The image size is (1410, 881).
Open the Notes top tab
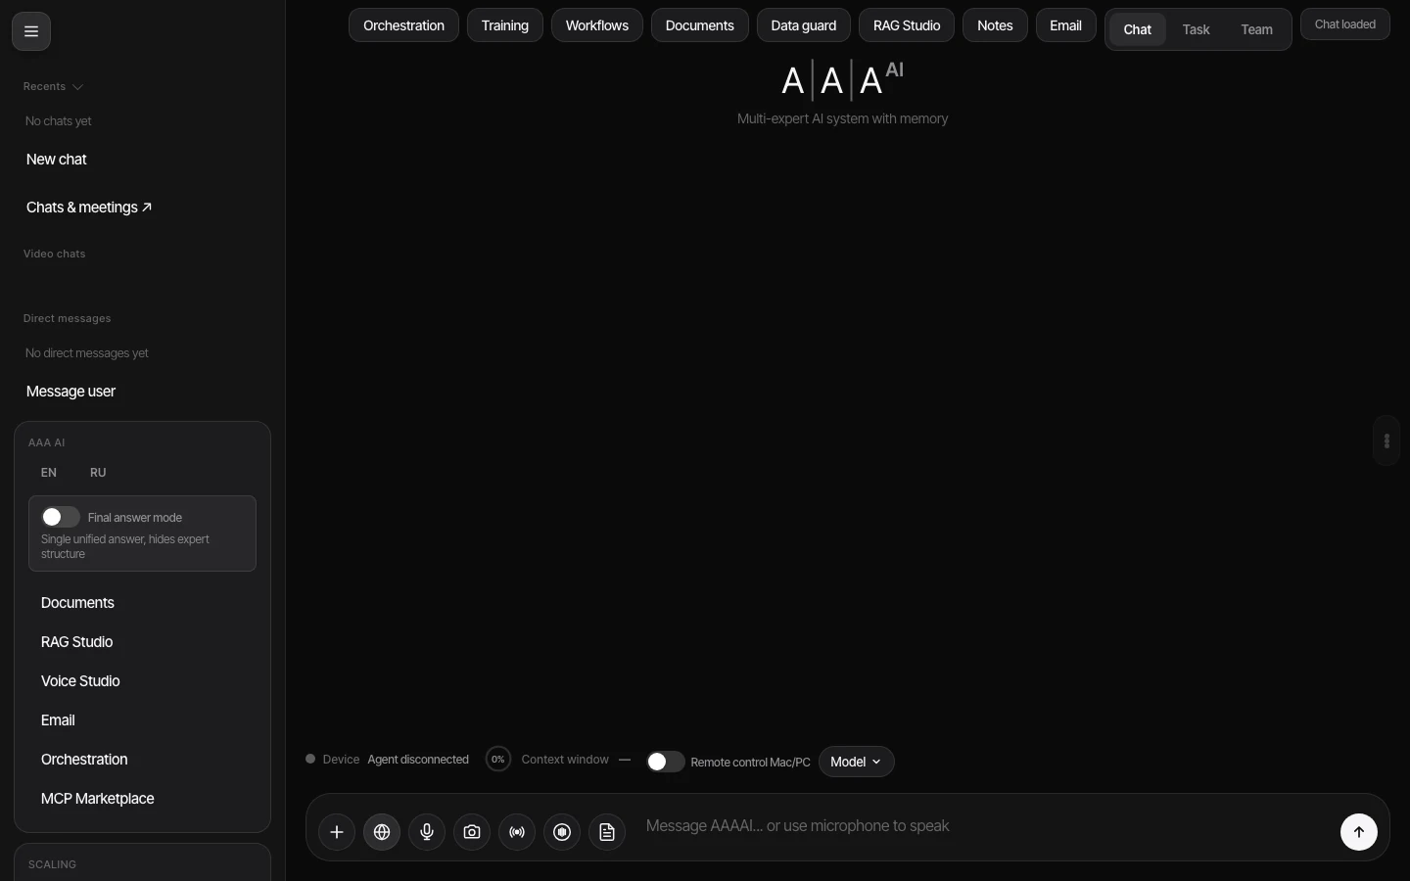click(x=995, y=25)
